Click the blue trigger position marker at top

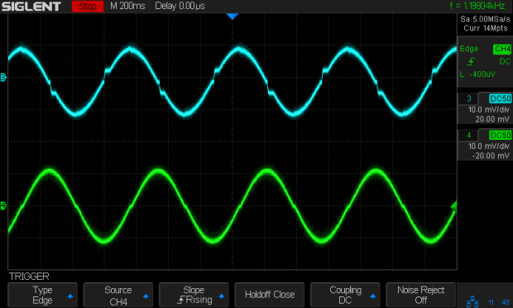[x=233, y=17]
